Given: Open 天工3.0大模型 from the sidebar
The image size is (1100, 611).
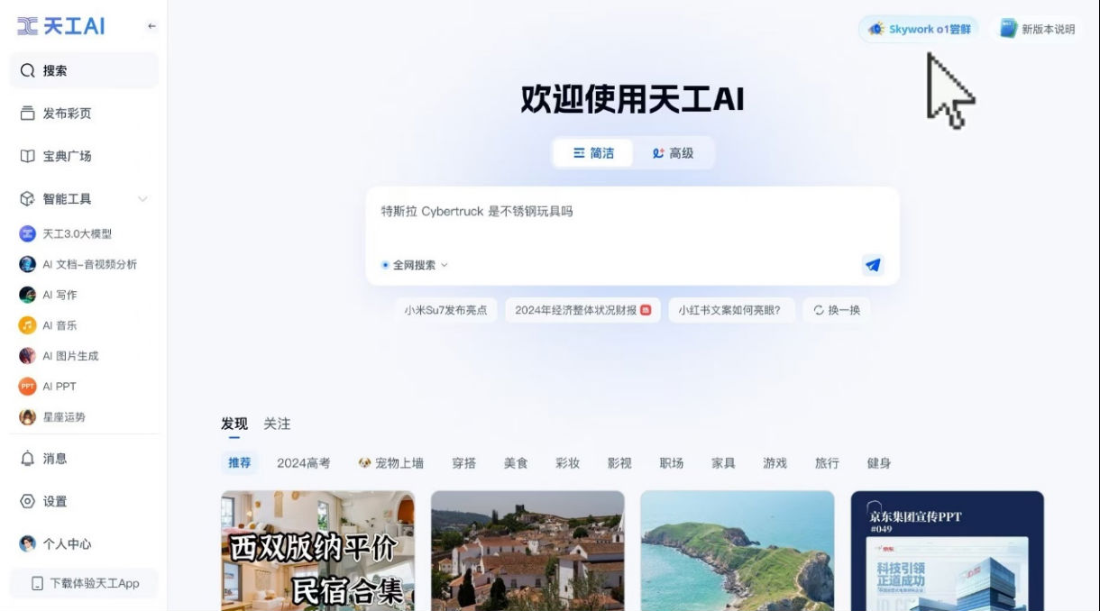Looking at the screenshot, I should (x=77, y=234).
